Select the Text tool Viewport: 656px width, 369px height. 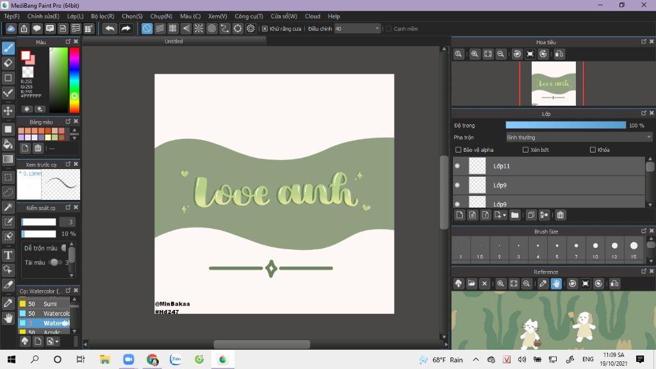(x=8, y=255)
